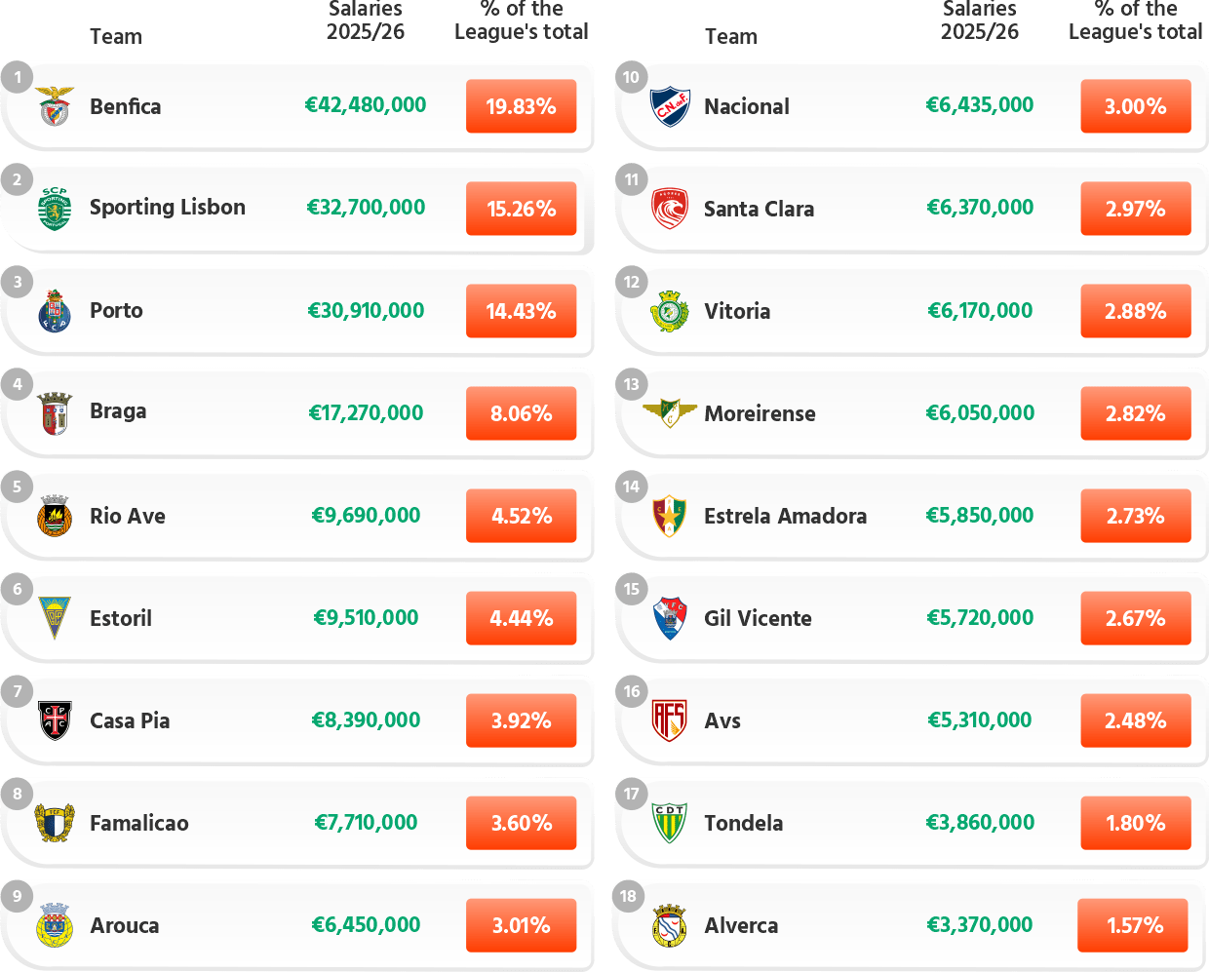This screenshot has height=972, width=1209.
Task: Click the Benfica club crest
Action: tap(55, 106)
